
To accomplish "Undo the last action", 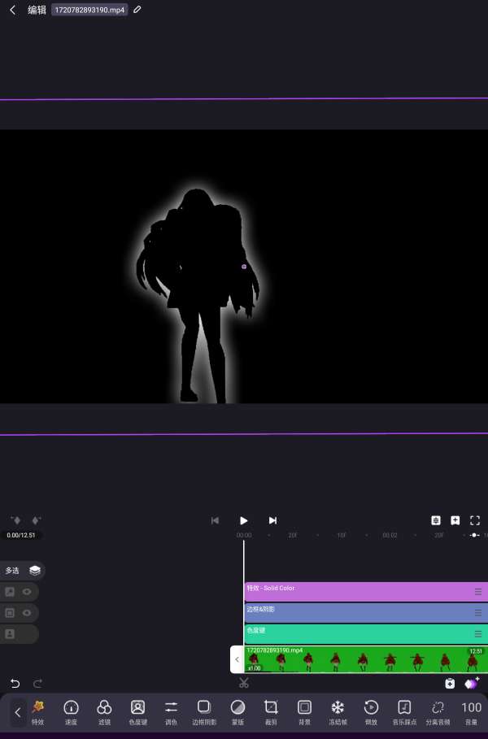I will pos(15,684).
